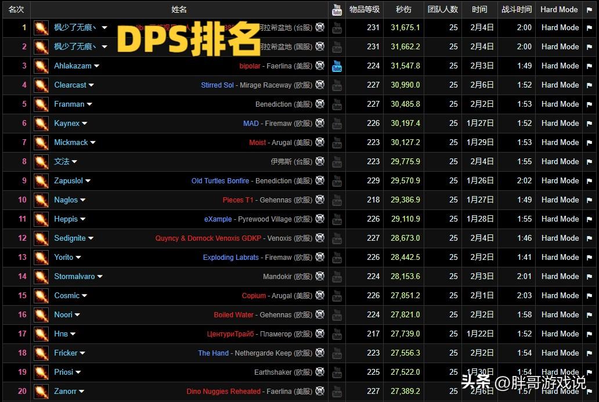Image resolution: width=599 pixels, height=402 pixels.
Task: Expand the dropdown arrow next to Ahlakazam
Action: (x=97, y=67)
